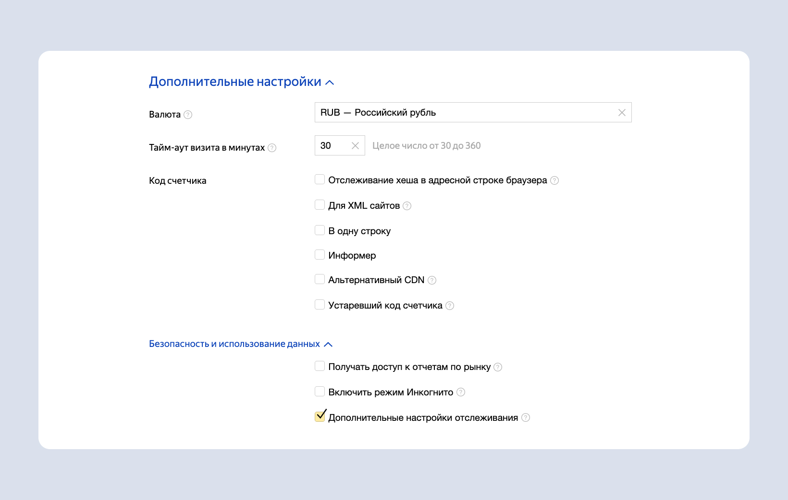
Task: Click help icon for Дополнительные настройки отслеживания
Action: click(526, 417)
